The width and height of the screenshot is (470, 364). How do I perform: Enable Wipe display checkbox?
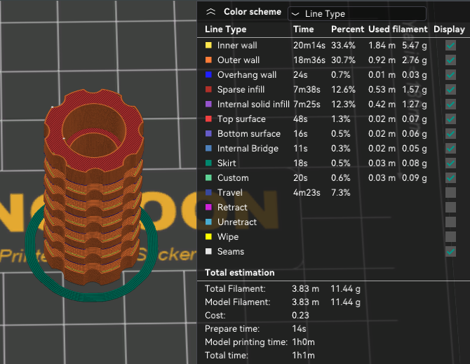point(450,236)
